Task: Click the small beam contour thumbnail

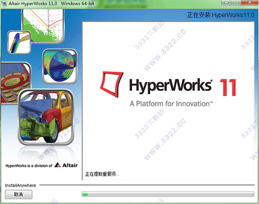Action: 19,42
